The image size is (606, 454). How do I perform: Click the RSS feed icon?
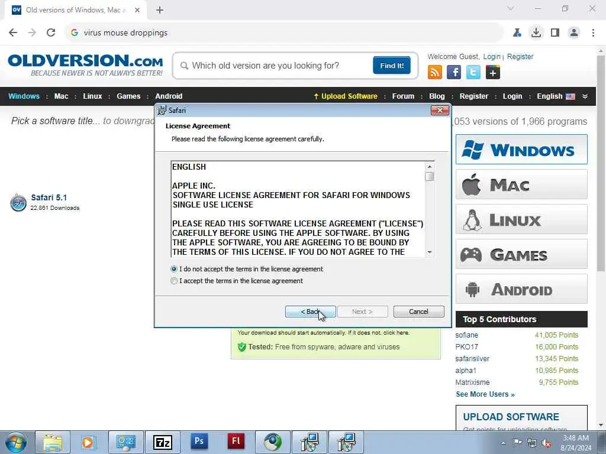click(x=435, y=72)
